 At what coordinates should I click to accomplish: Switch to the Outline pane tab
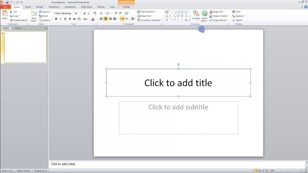[x=18, y=28]
